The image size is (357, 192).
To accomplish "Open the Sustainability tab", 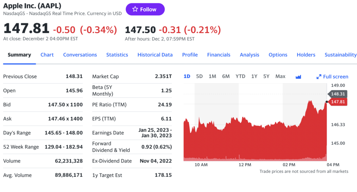I will pyautogui.click(x=340, y=55).
